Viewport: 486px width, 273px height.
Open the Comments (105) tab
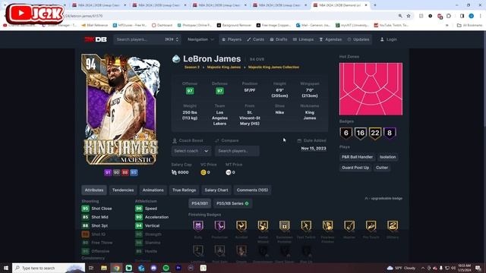coord(252,190)
